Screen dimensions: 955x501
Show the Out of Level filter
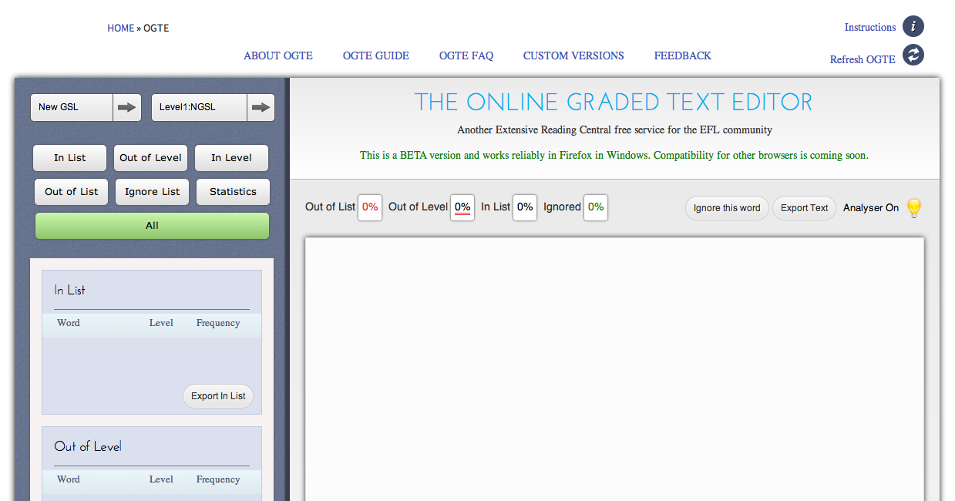pos(151,158)
